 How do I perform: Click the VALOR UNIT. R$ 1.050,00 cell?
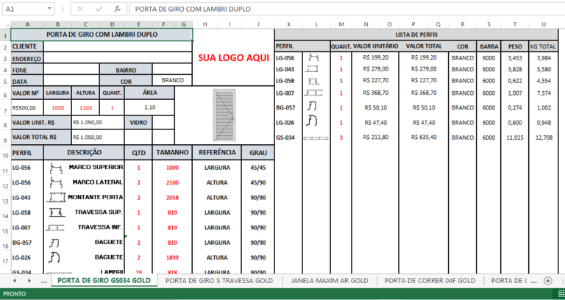(x=98, y=123)
